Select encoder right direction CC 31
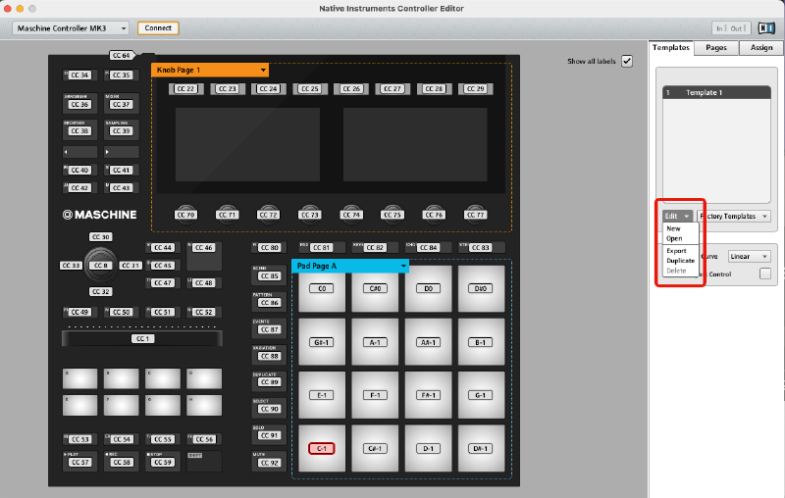The width and height of the screenshot is (785, 498). point(131,266)
